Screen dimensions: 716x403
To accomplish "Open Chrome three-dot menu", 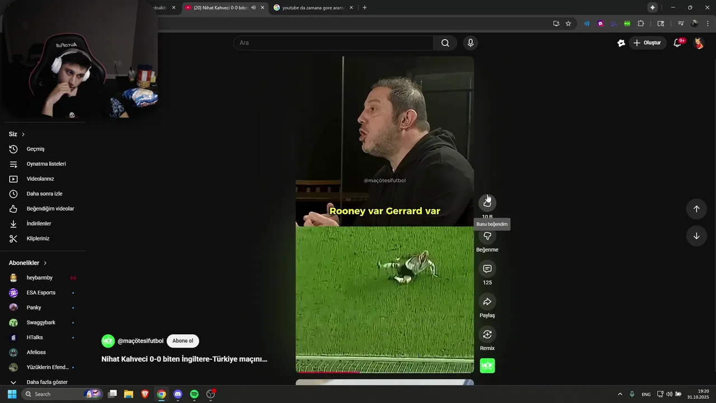I will click(x=708, y=24).
